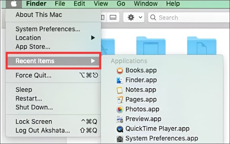
Task: Open the Help menu
Action: 173,3
